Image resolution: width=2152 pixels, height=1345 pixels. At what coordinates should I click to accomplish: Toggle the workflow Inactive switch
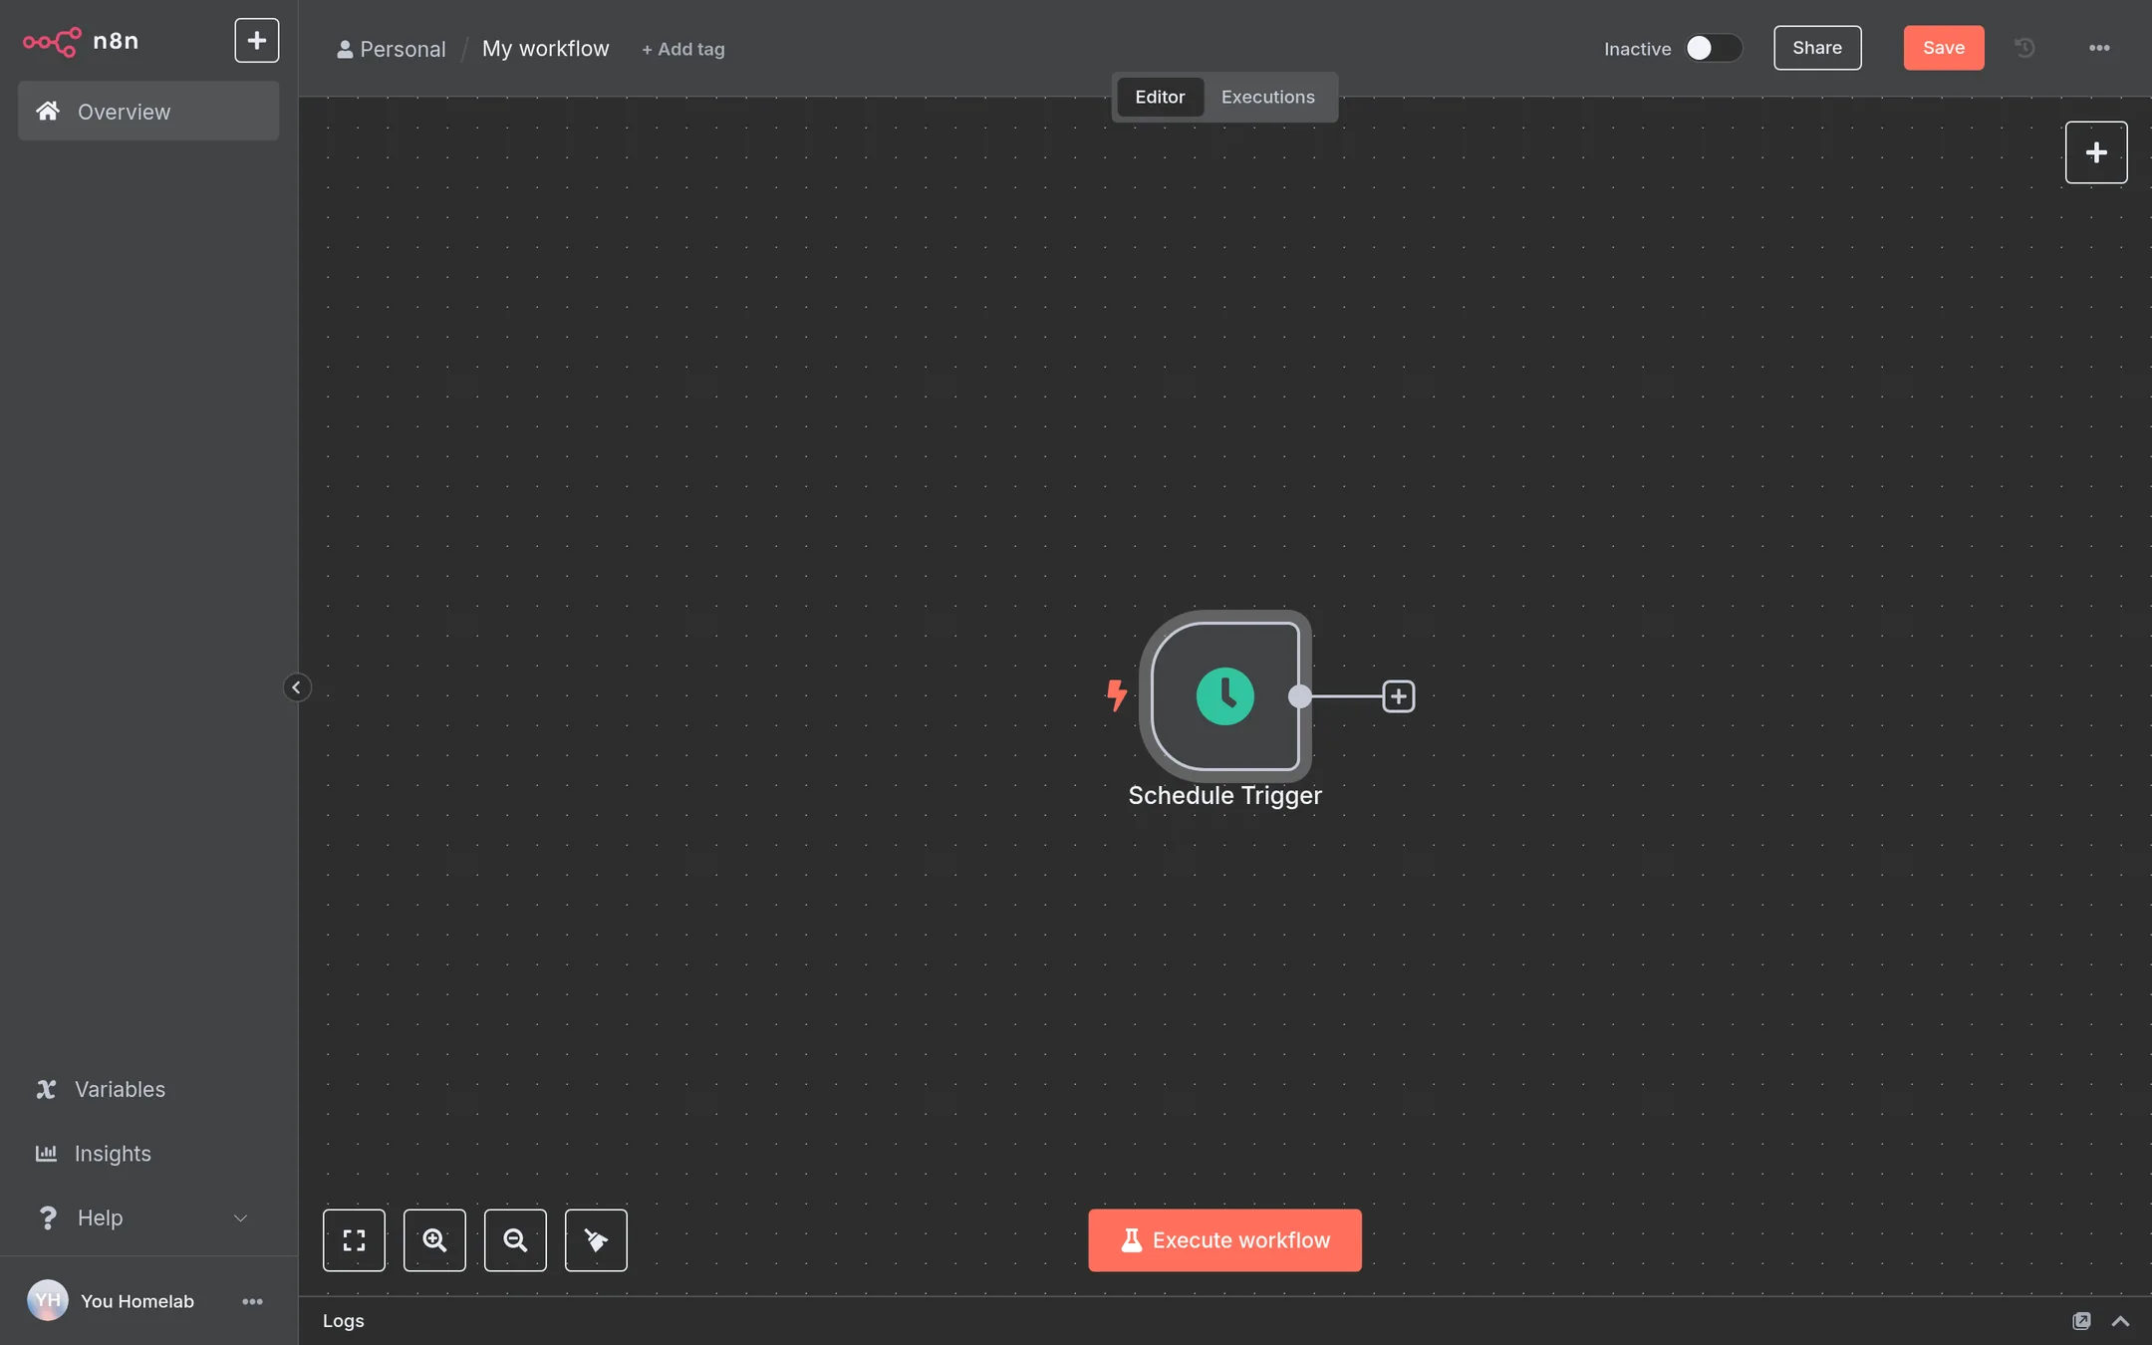pos(1714,48)
